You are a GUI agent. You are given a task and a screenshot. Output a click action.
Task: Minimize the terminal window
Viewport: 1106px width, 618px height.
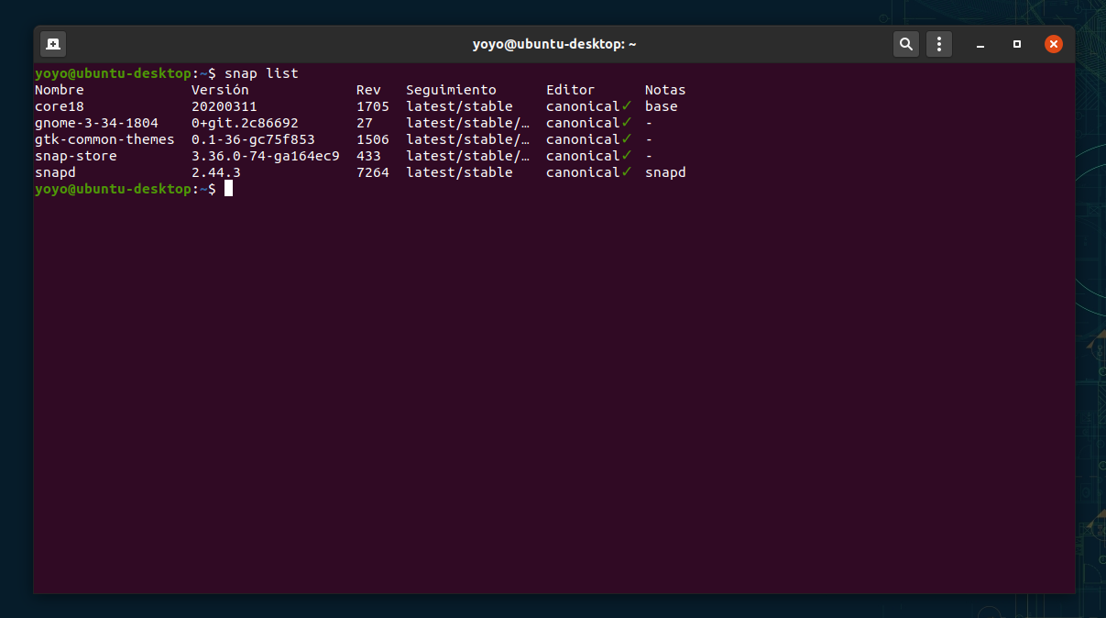[x=980, y=44]
